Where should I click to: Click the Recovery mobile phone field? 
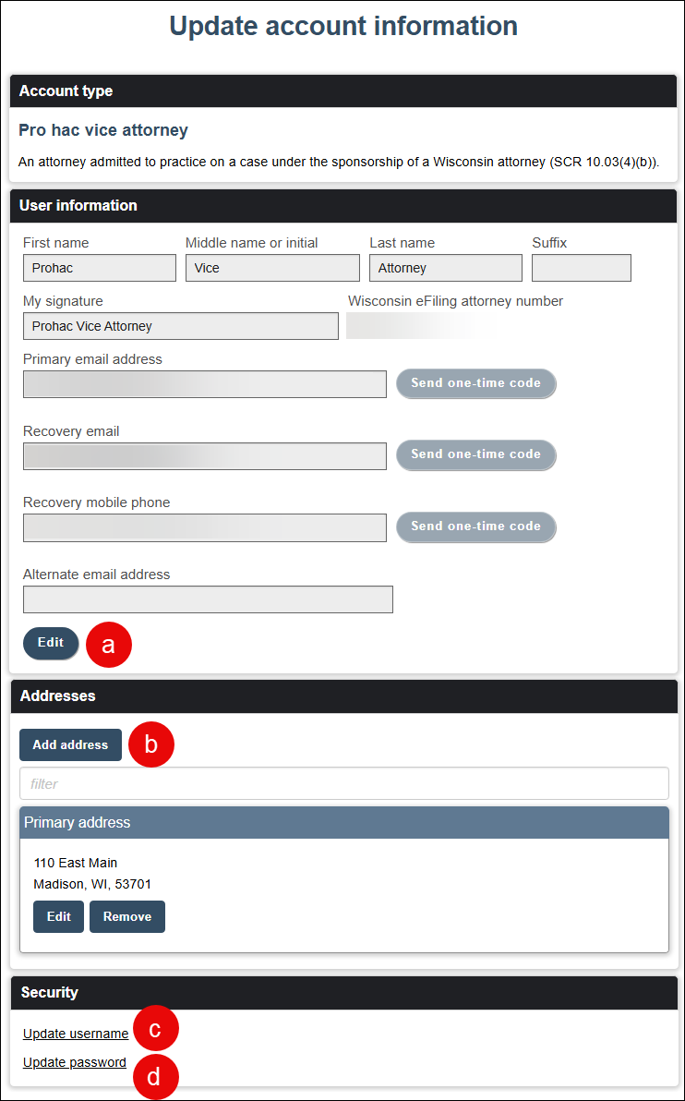[204, 526]
